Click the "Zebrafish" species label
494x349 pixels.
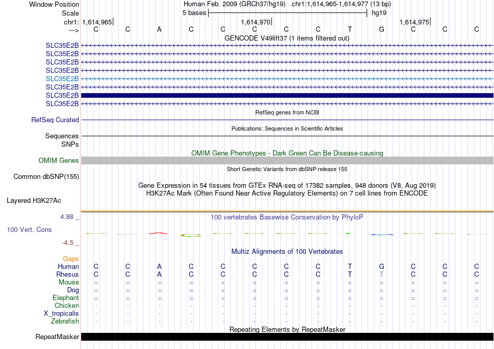(65, 321)
